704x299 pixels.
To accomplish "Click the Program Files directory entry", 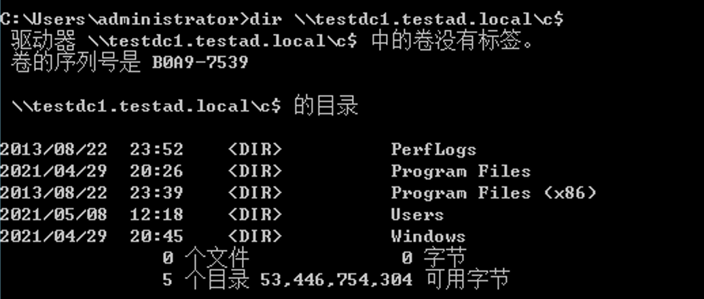I will click(x=461, y=171).
